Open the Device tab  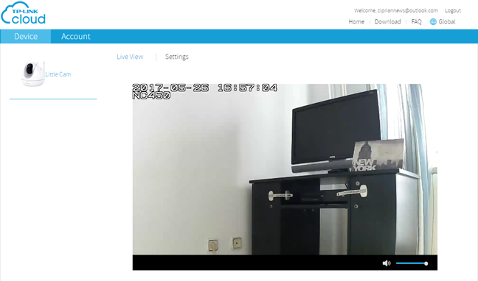tap(26, 37)
